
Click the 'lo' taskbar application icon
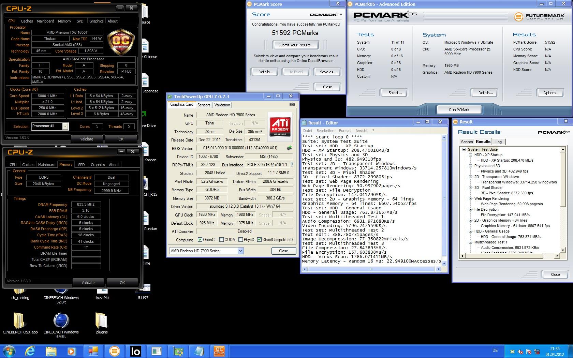click(135, 351)
